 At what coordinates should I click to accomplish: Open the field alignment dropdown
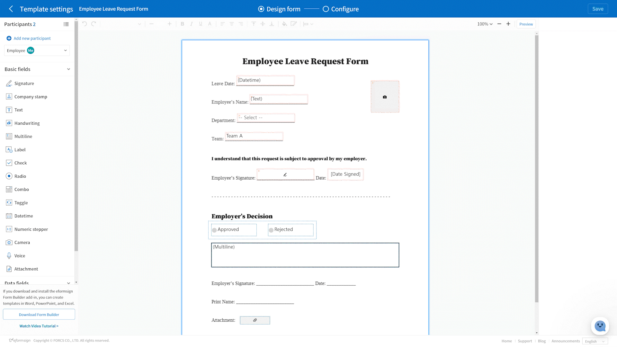[x=308, y=24]
